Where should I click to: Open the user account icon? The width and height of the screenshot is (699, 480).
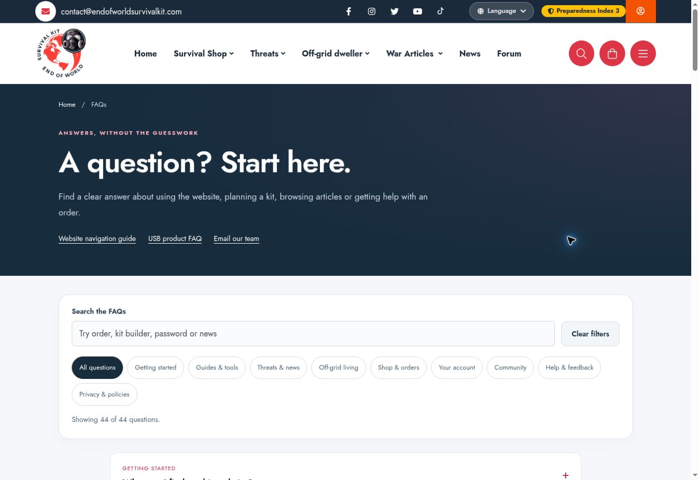tap(641, 11)
